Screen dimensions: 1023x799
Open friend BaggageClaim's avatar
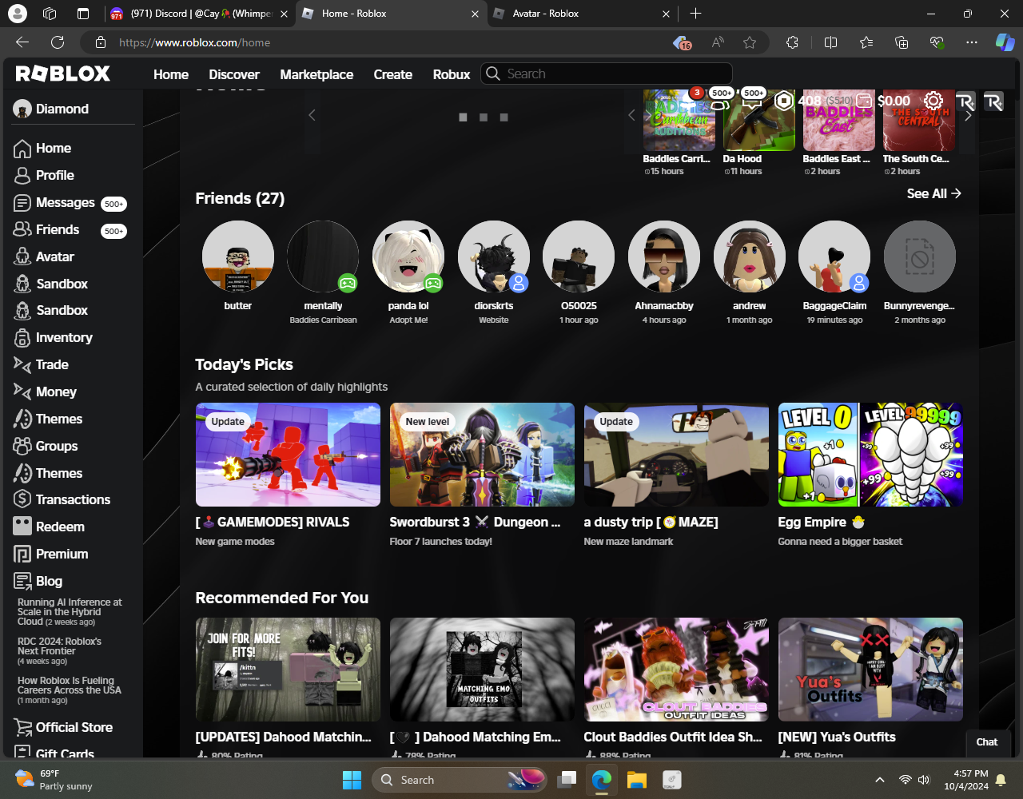(x=834, y=256)
